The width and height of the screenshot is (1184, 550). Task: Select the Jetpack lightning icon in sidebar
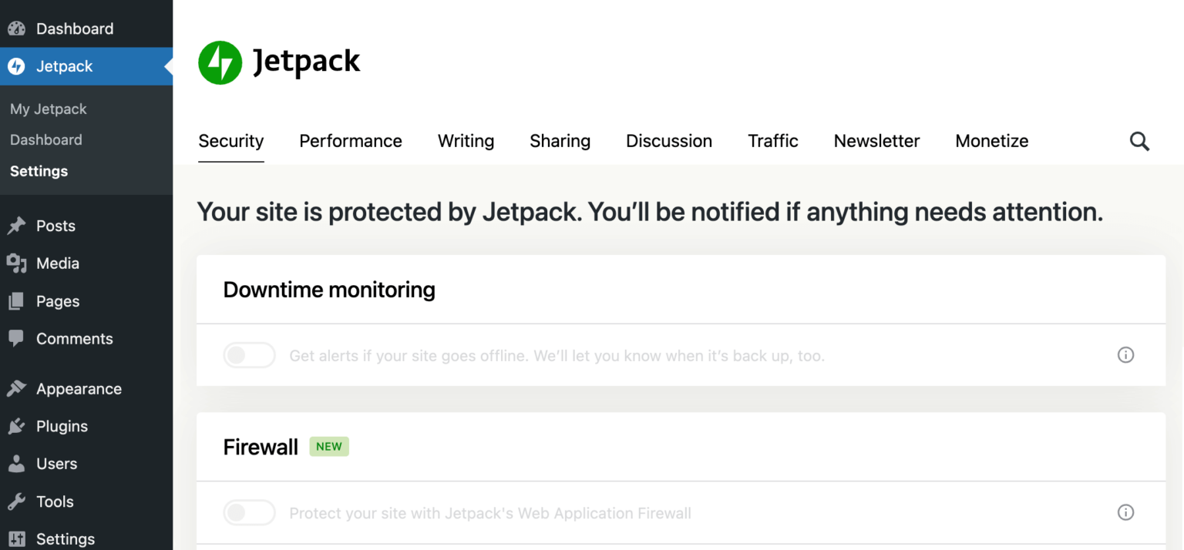click(x=15, y=66)
